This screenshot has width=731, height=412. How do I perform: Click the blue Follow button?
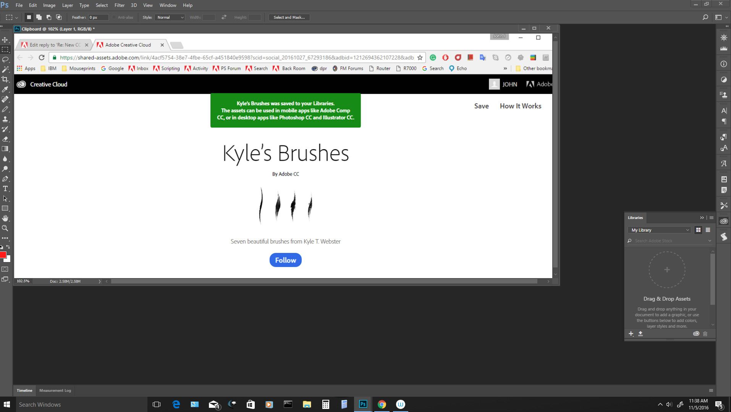pyautogui.click(x=285, y=260)
